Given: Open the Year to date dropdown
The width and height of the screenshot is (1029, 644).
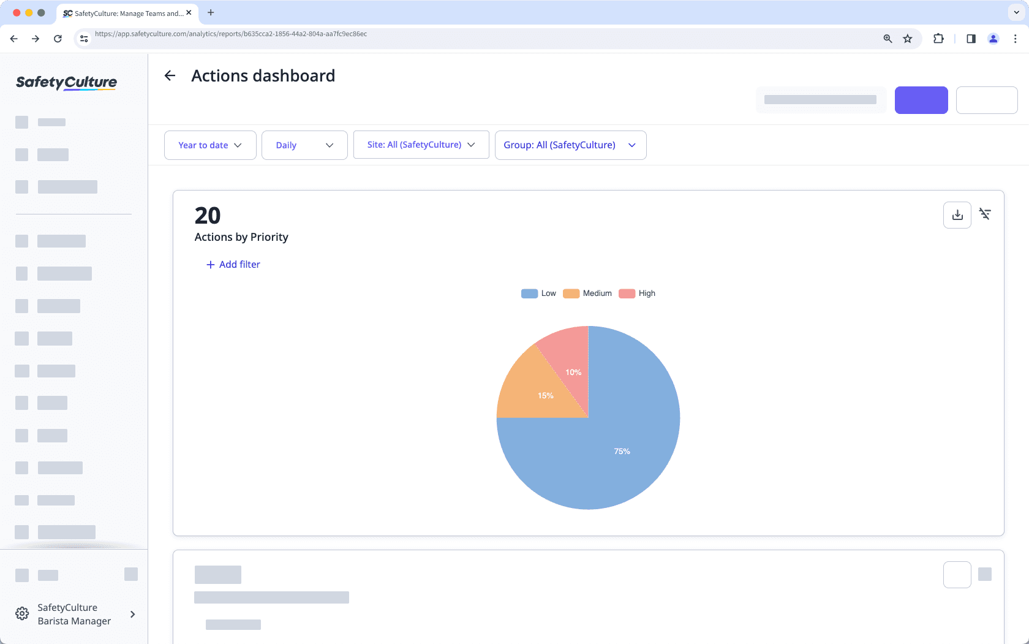Looking at the screenshot, I should coord(209,145).
